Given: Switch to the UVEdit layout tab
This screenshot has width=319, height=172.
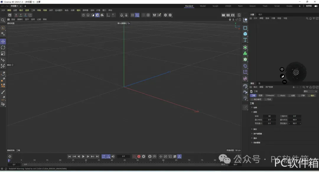Looking at the screenshot, I should (228, 6).
